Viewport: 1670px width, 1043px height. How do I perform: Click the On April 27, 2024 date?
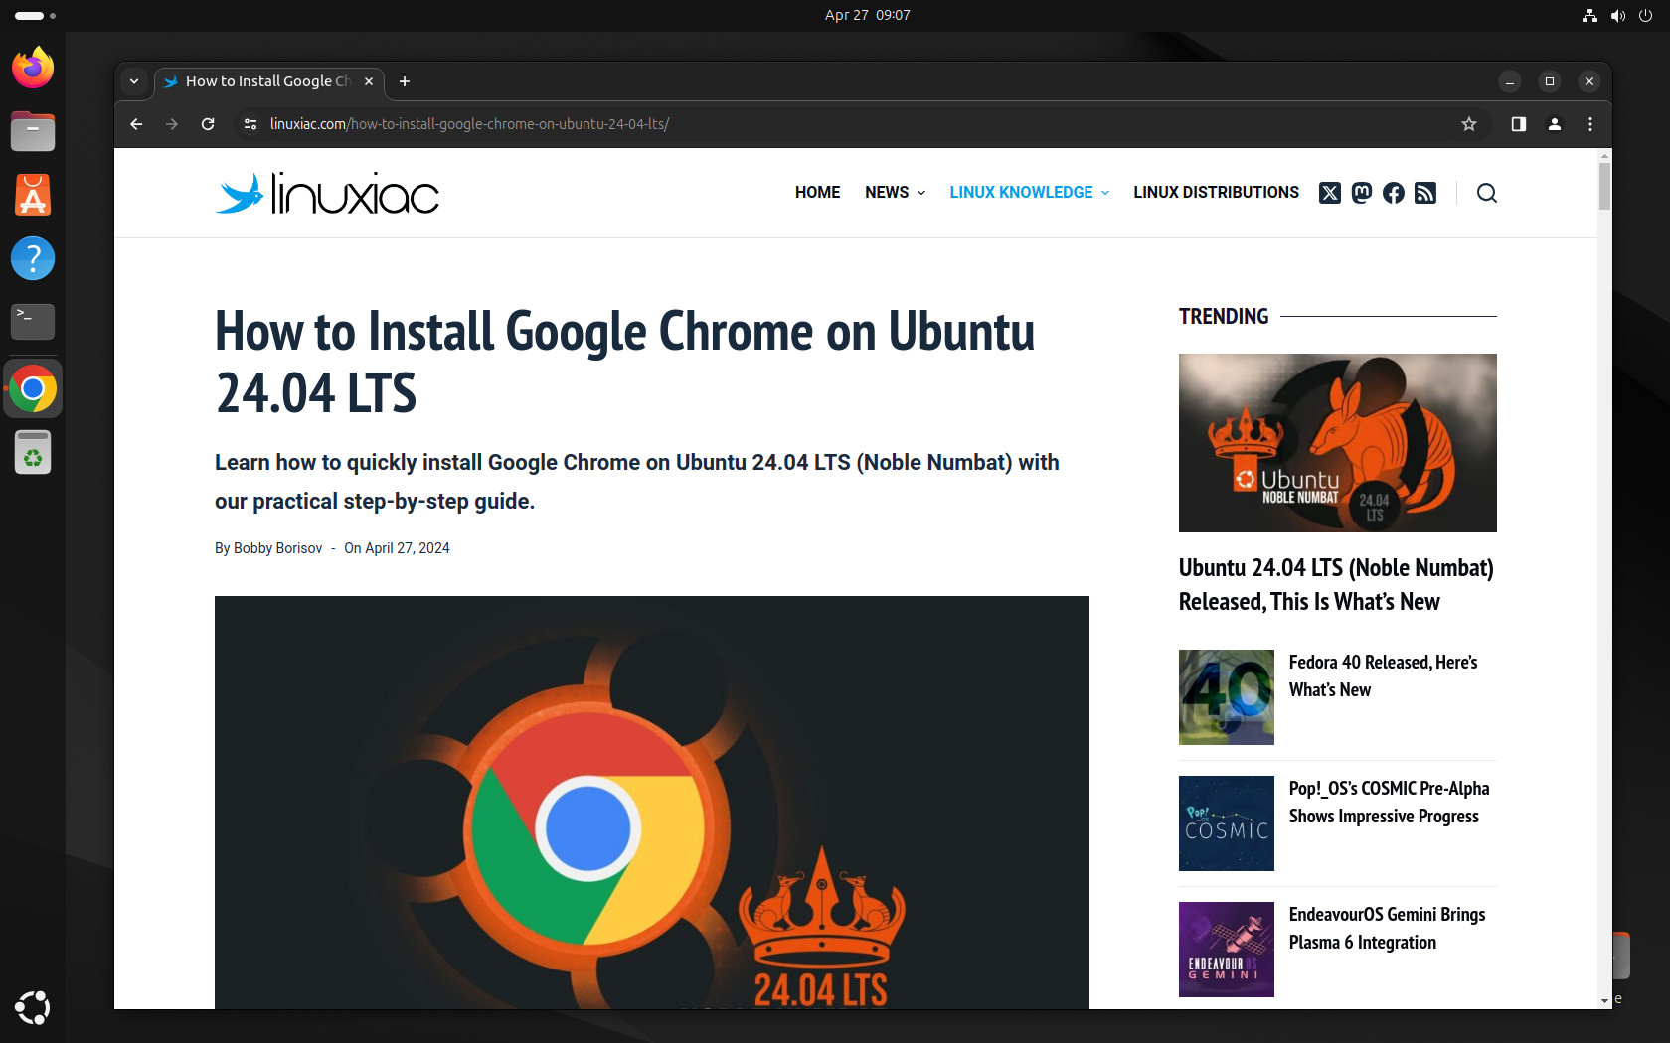tap(397, 548)
